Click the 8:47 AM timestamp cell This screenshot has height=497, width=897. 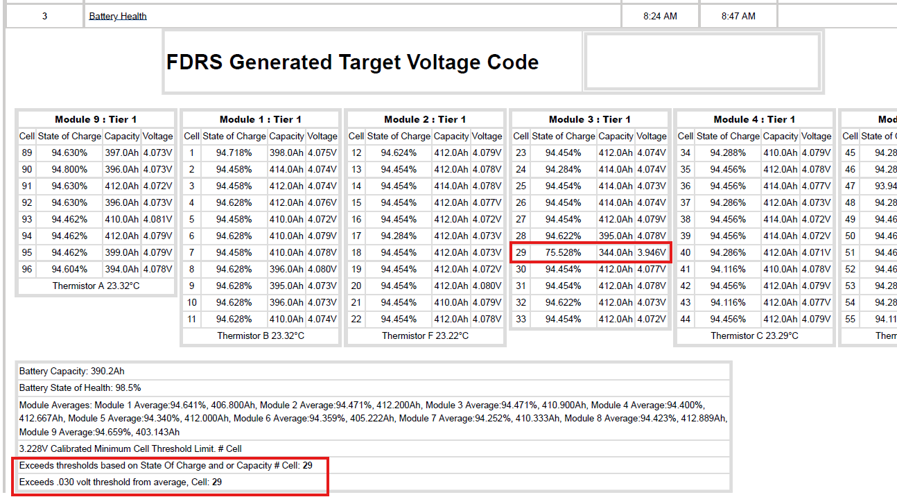coord(738,15)
